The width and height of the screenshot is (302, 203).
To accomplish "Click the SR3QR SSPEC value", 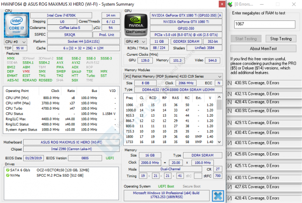I will (x=70, y=35).
